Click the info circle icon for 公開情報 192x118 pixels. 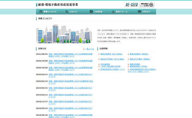click(x=91, y=12)
